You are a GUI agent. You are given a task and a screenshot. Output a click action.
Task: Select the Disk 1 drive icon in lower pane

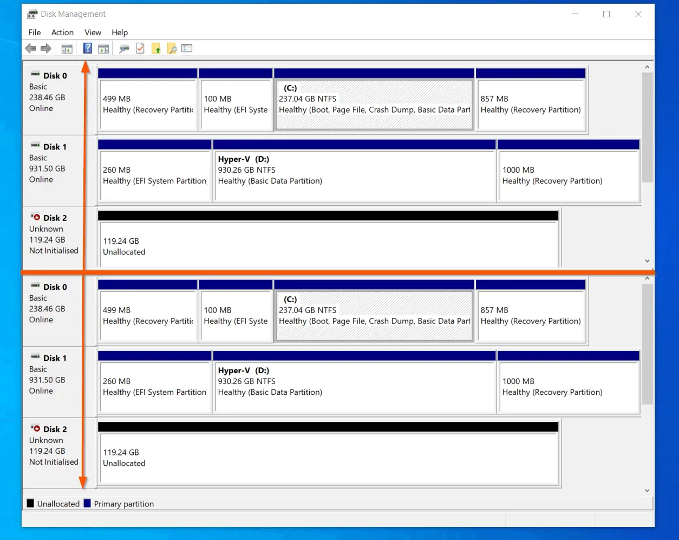pos(35,356)
